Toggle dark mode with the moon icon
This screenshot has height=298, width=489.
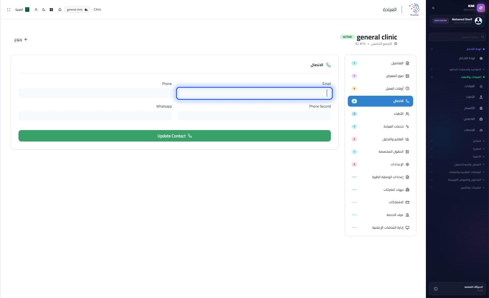point(44,10)
